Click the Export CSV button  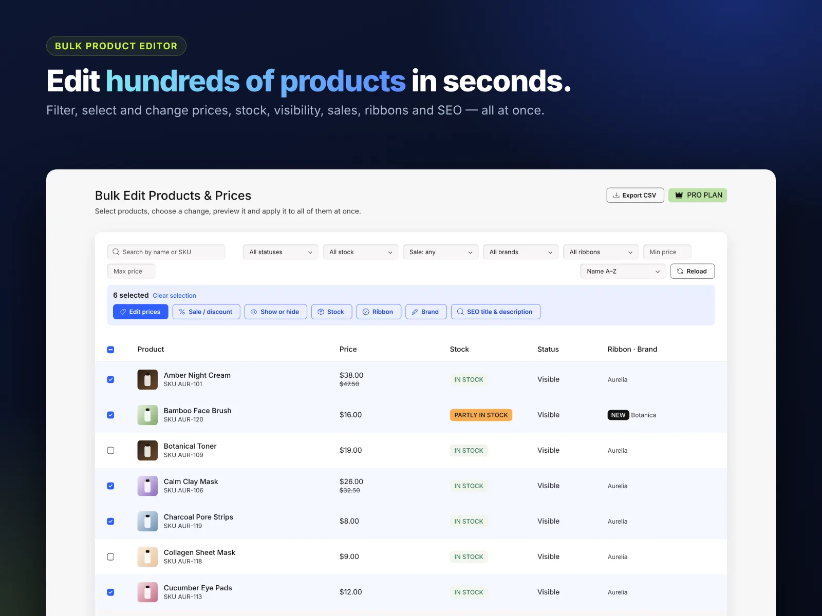(x=635, y=195)
